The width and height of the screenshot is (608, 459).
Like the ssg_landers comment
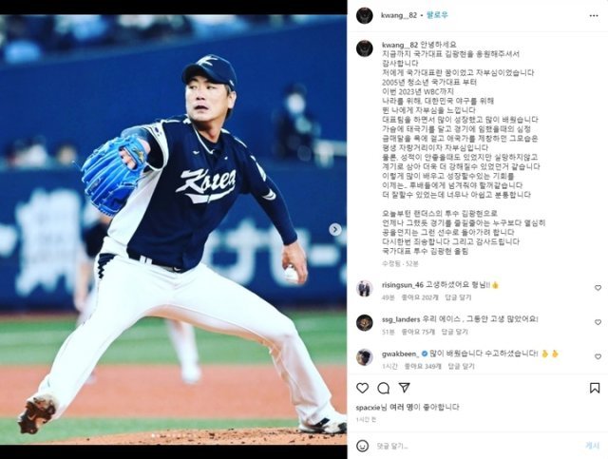point(598,322)
